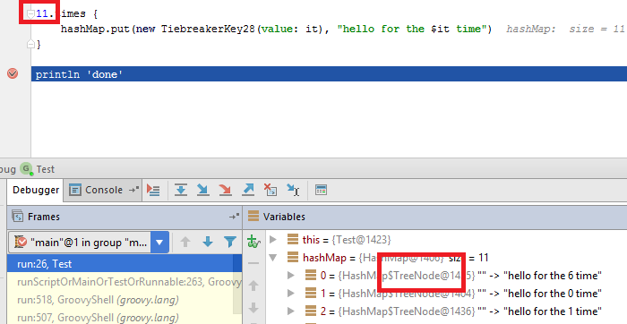The height and width of the screenshot is (324, 627).
Task: Click the Step Into icon
Action: pyautogui.click(x=203, y=190)
